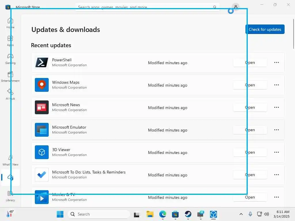This screenshot has width=295, height=221.
Task: Open more options for Movies & TV
Action: pyautogui.click(x=276, y=197)
